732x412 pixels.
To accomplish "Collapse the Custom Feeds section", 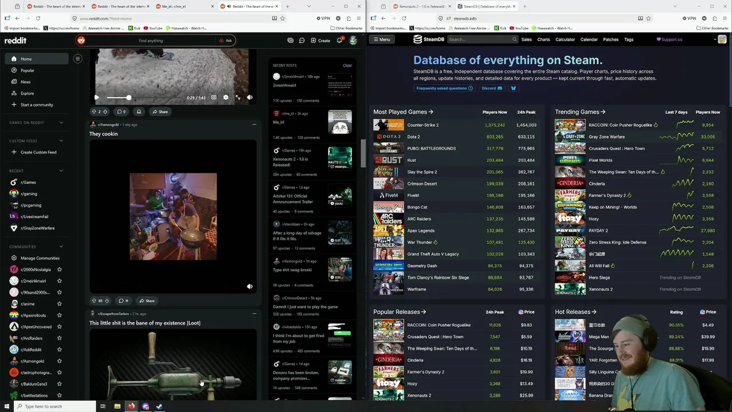I will tap(61, 141).
